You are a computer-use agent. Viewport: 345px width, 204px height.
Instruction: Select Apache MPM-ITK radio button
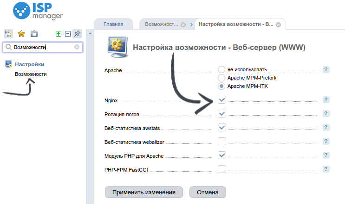click(221, 86)
